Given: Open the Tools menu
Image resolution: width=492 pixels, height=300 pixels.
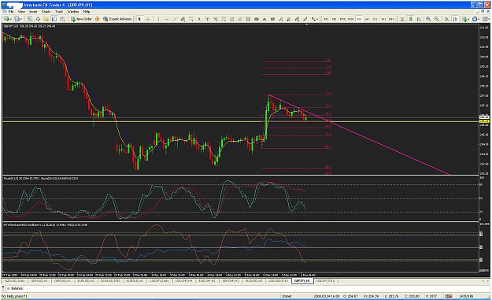Looking at the screenshot, I should coord(59,12).
